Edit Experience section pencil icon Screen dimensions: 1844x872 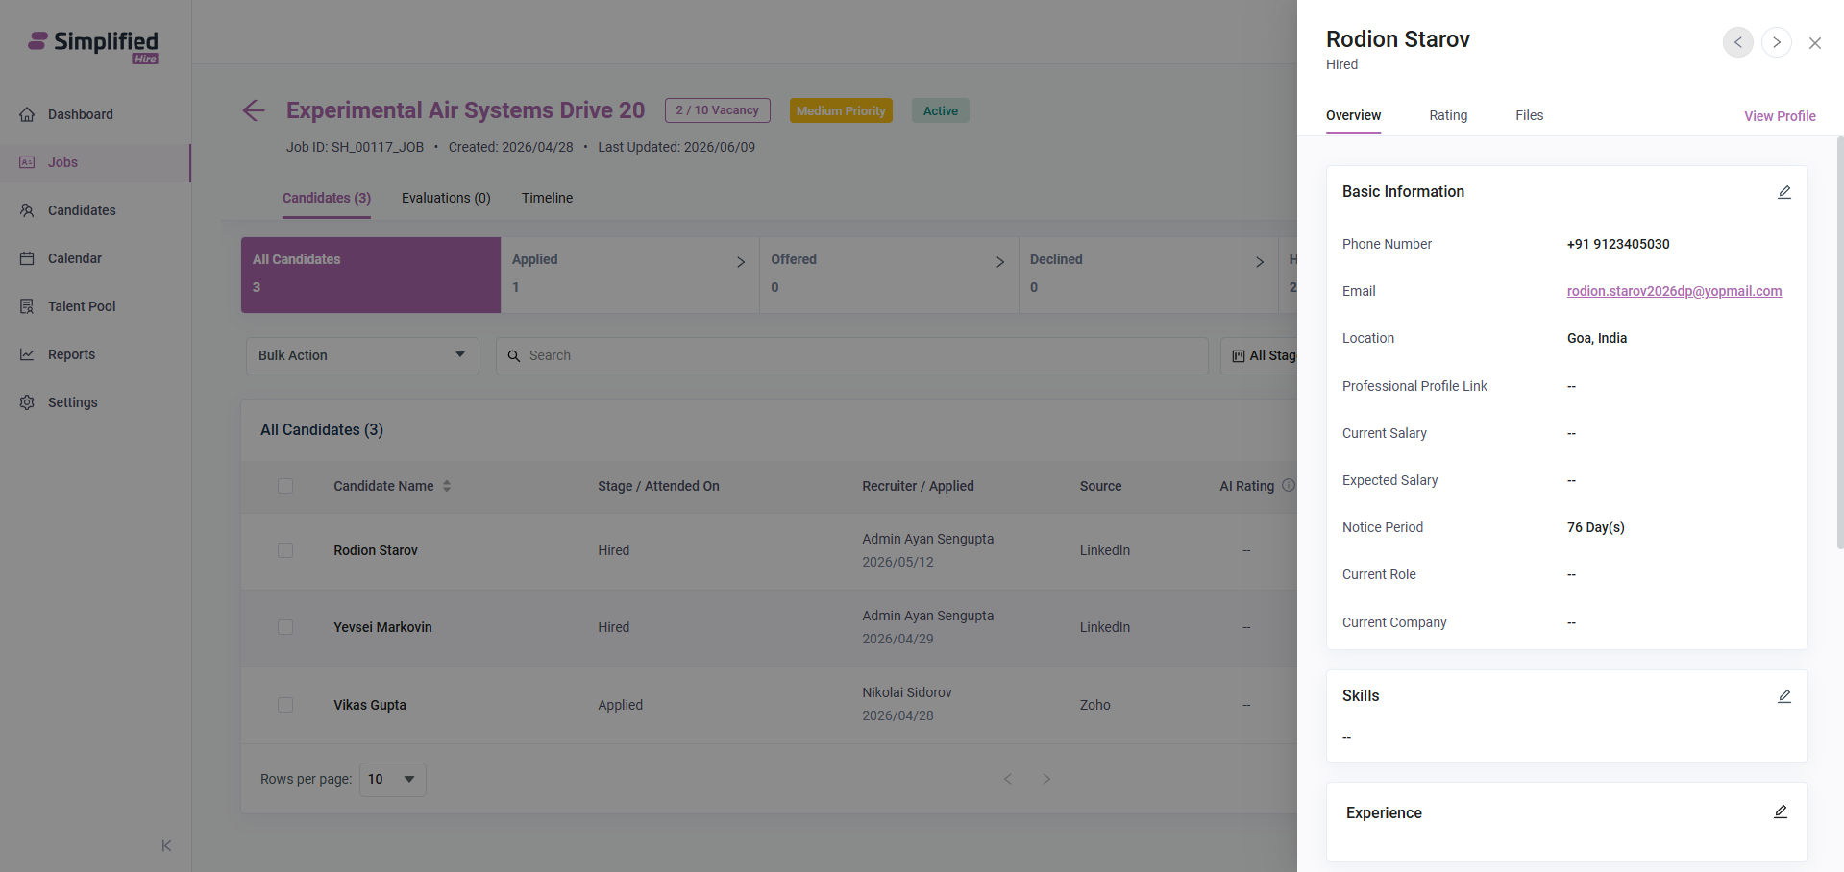tap(1780, 812)
